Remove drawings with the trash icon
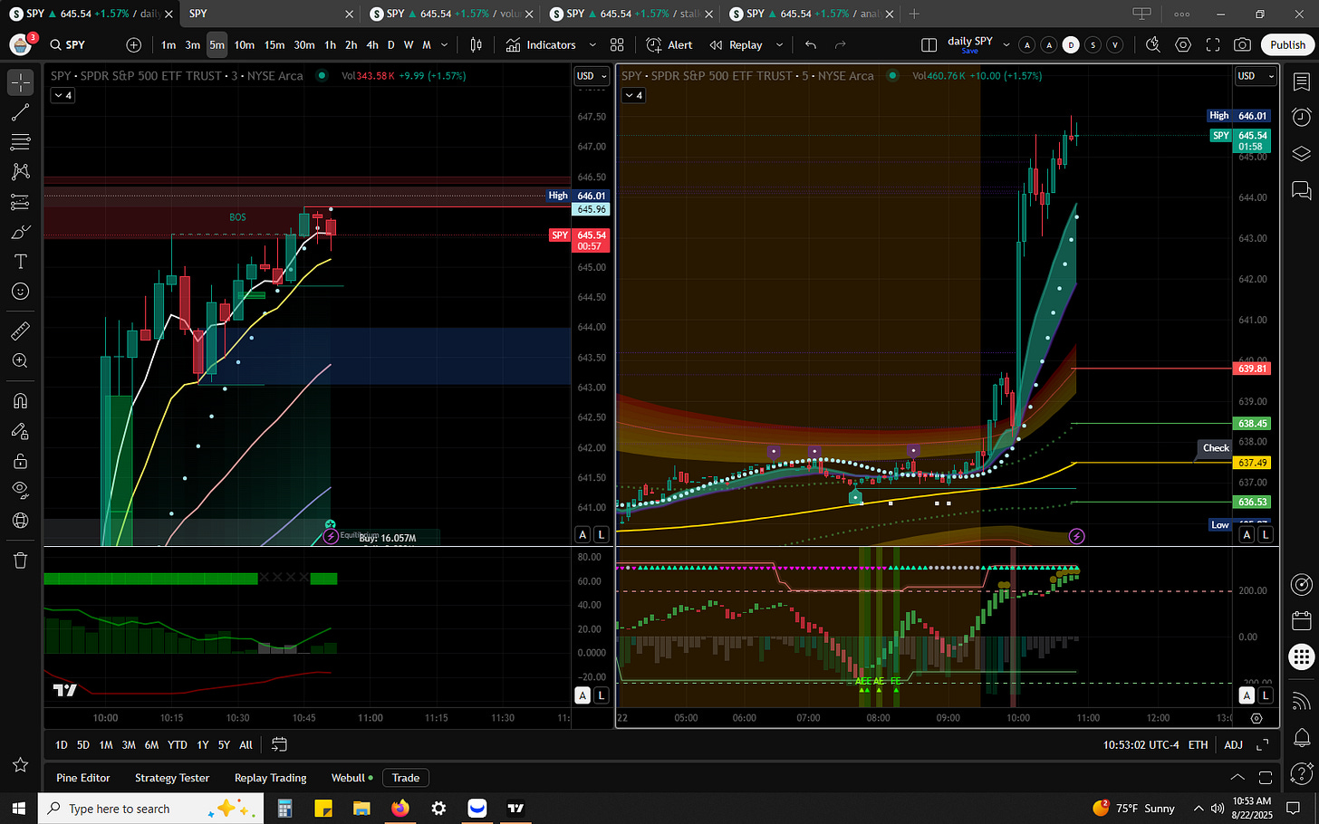 [20, 561]
